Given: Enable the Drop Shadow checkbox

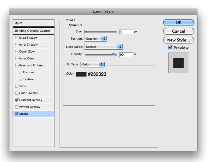Looking at the screenshot, I should click(17, 38).
